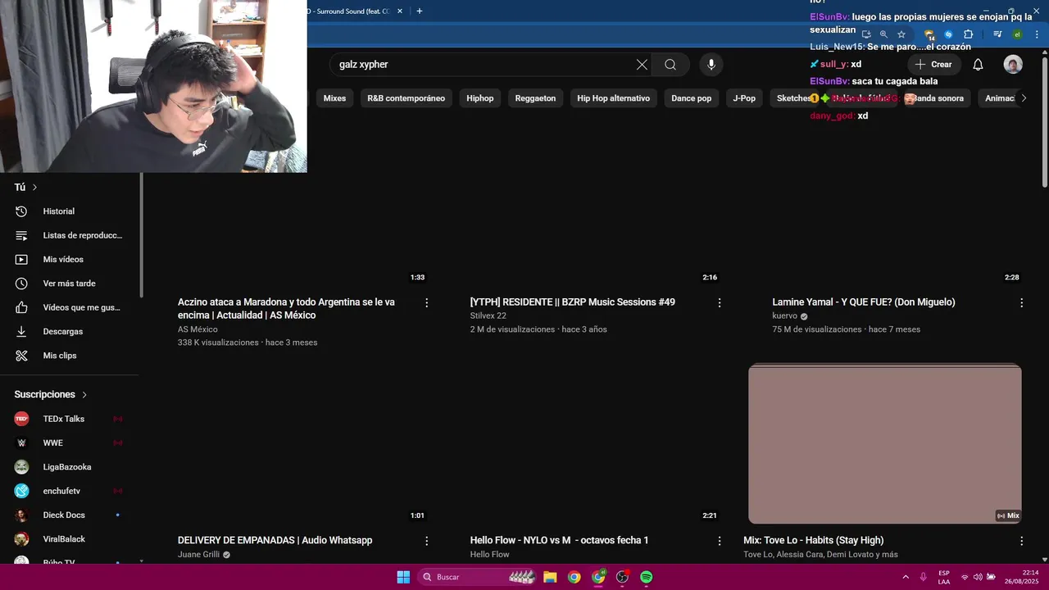The height and width of the screenshot is (590, 1049).
Task: Open Mis vídeos in the sidebar
Action: 71,260
